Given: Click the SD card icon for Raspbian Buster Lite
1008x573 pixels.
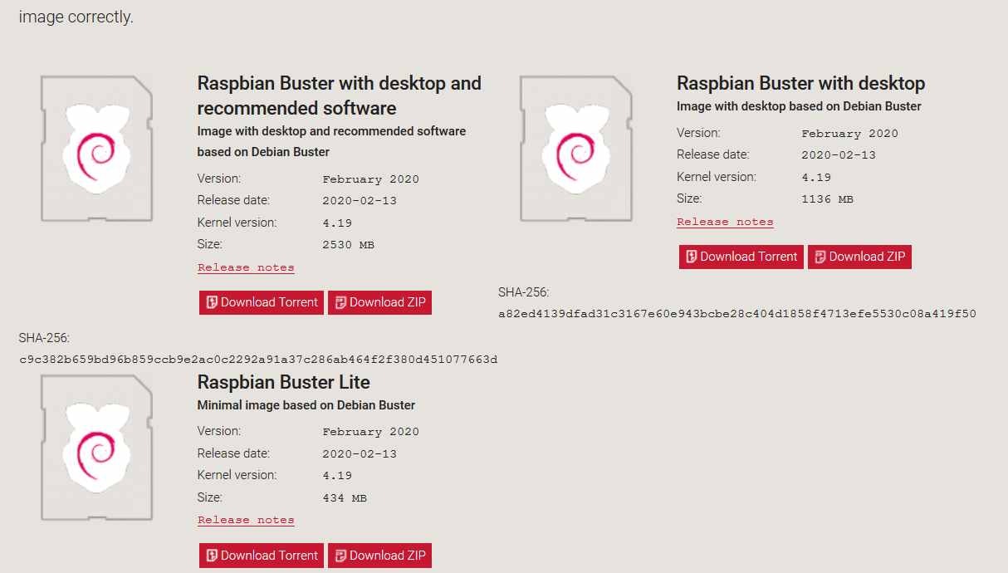Looking at the screenshot, I should tap(96, 446).
